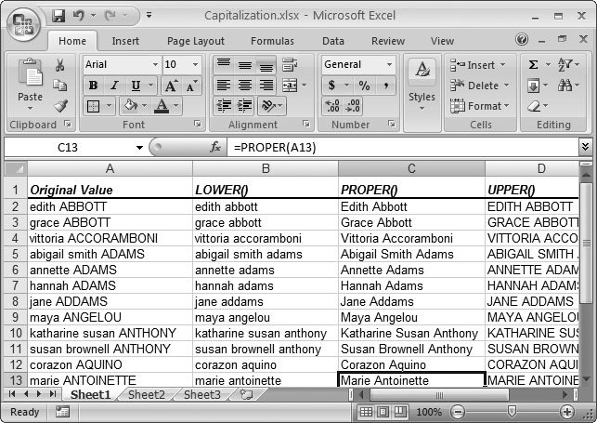Decrease font size with Shrink Font
The image size is (597, 423).
pos(191,86)
